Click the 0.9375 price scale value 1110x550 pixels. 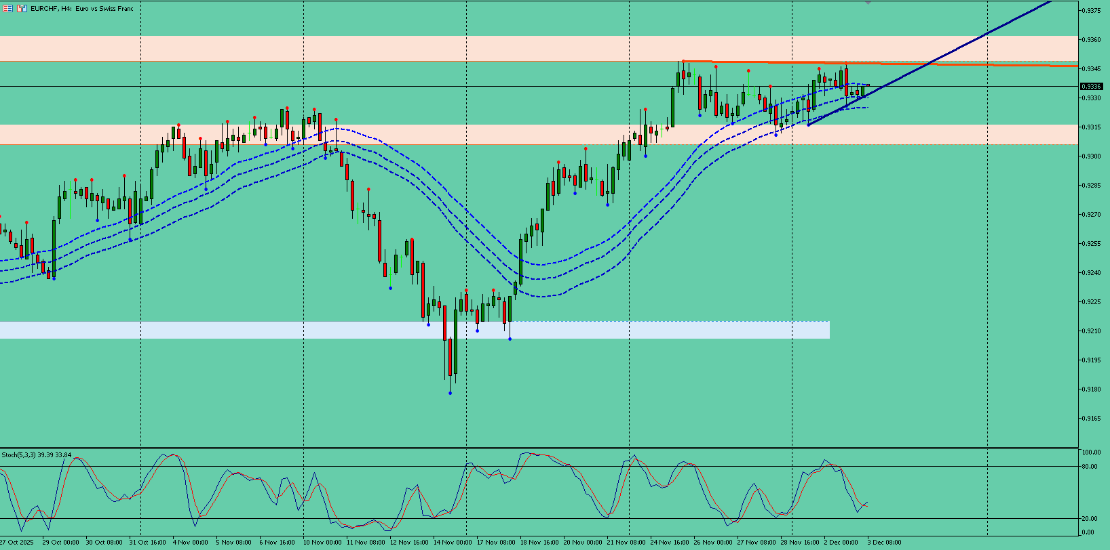tap(1091, 11)
